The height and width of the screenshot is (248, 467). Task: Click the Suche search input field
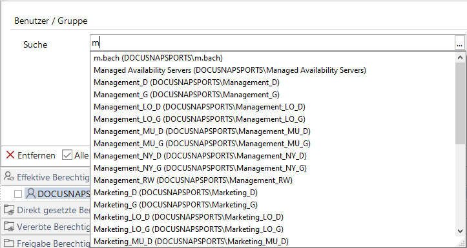pos(273,43)
